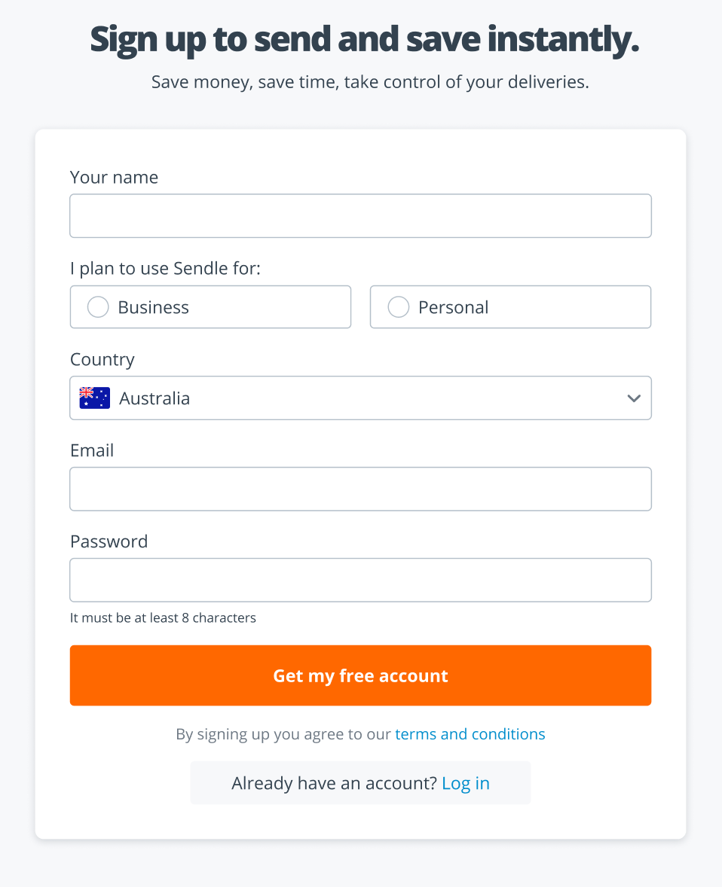Follow the Log in link
The height and width of the screenshot is (887, 722).
coord(466,783)
